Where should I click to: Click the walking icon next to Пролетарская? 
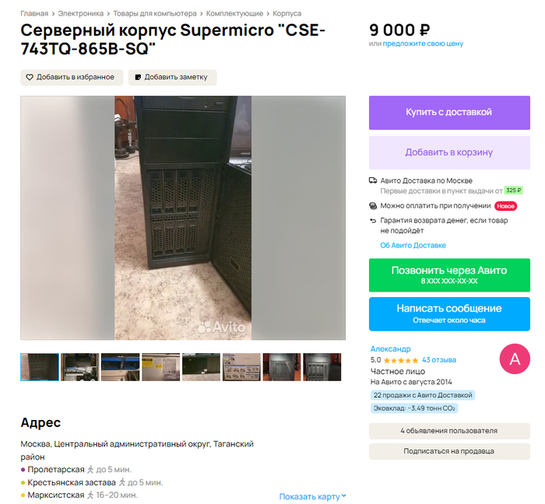tap(90, 470)
